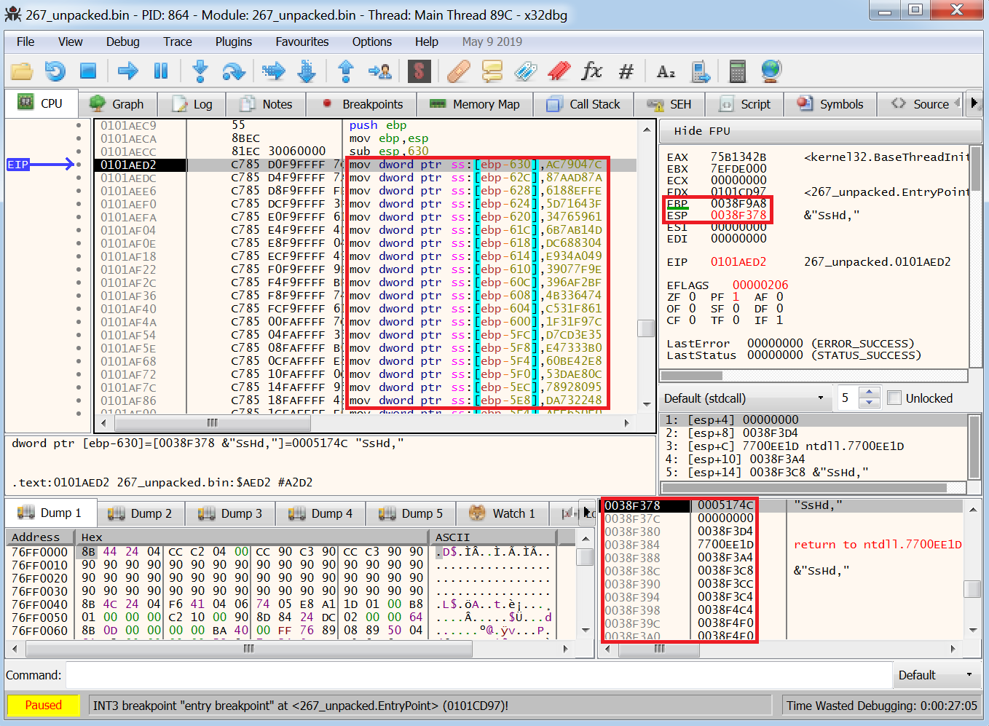This screenshot has height=726, width=989.
Task: Click the globe icon in toolbar
Action: (771, 71)
